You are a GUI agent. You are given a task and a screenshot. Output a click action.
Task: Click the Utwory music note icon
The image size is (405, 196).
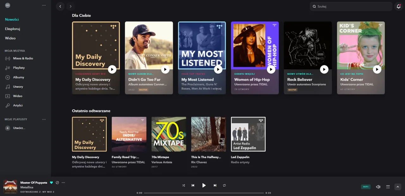tap(7, 86)
